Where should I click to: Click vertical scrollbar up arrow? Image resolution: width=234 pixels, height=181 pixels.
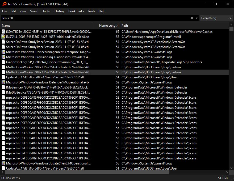[231, 24]
